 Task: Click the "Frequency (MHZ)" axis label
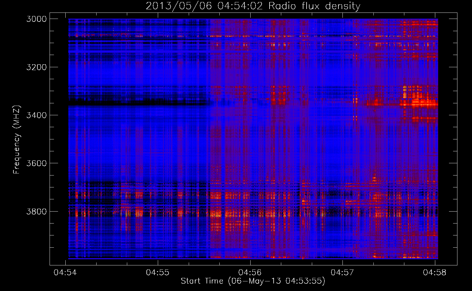(x=17, y=140)
